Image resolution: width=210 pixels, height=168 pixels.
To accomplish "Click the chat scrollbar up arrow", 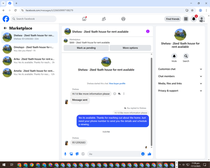I will coord(151,54).
